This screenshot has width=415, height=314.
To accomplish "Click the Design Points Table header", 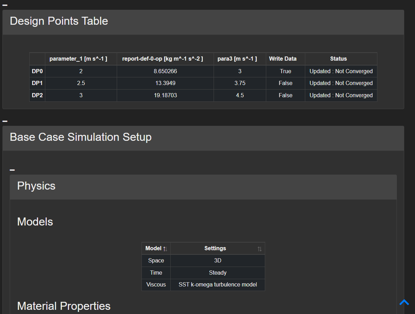I will (x=203, y=22).
